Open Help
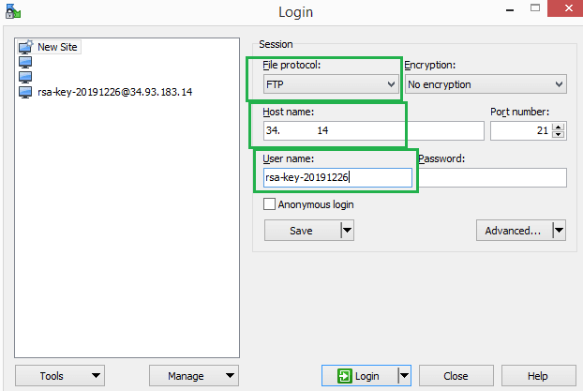Screen dimensions: 583x391 tap(538, 376)
